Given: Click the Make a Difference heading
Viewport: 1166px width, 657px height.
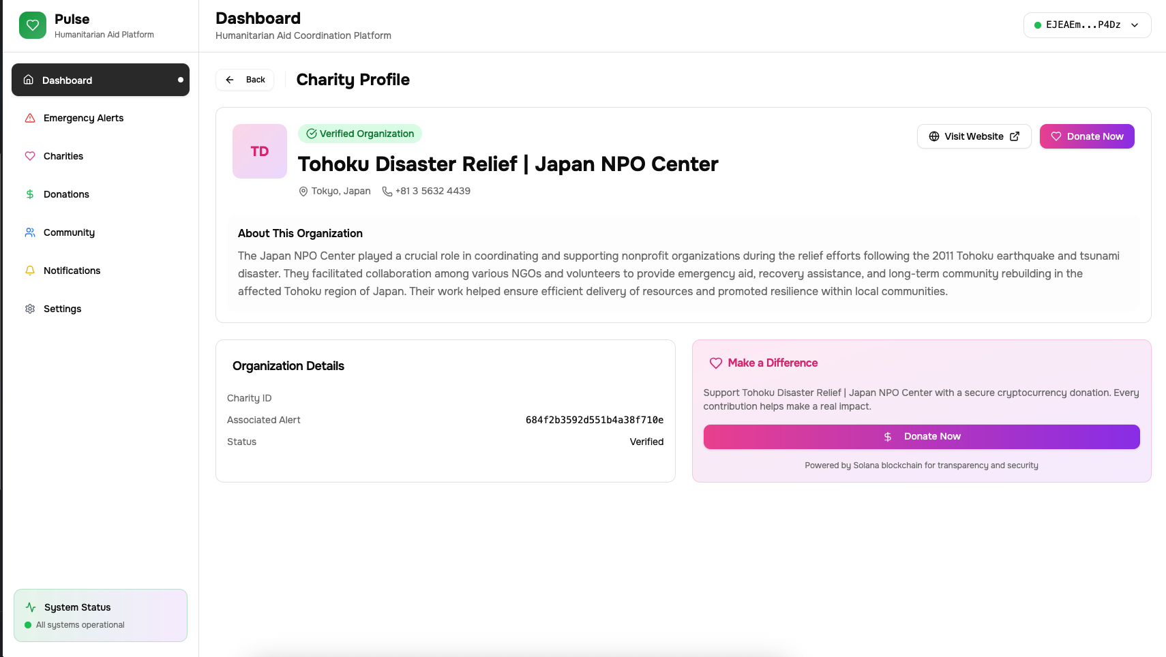Looking at the screenshot, I should [773, 363].
